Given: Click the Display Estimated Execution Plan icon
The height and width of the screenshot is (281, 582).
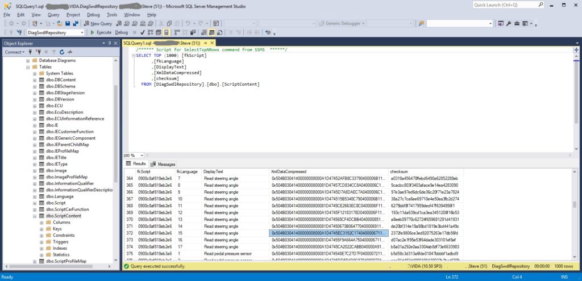Looking at the screenshot, I should 150,32.
